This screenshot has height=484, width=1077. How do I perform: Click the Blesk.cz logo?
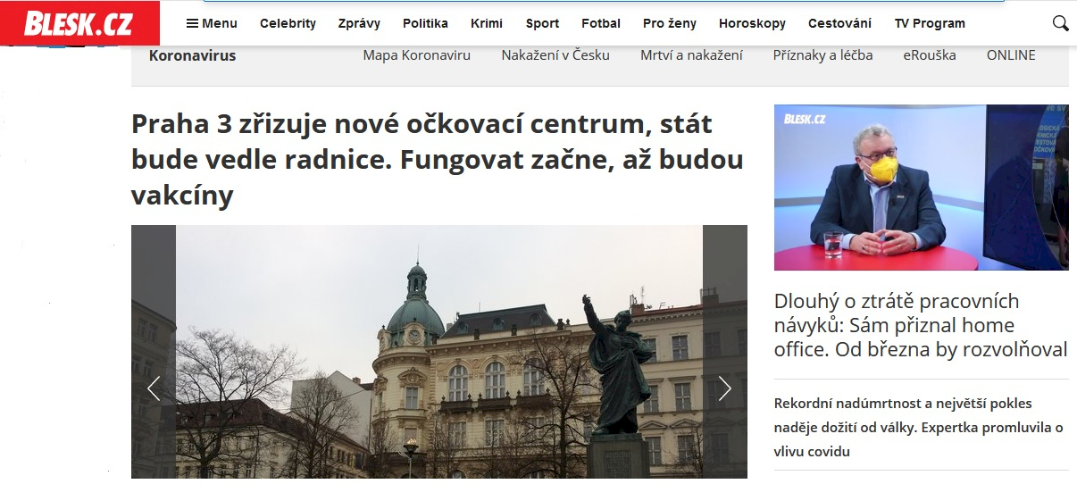point(79,23)
